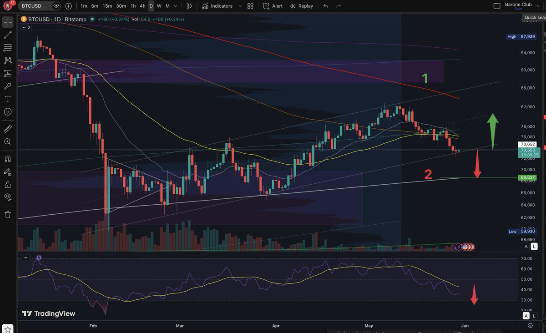Toggle lock all drawing tools
The width and height of the screenshot is (546, 333).
point(8,184)
